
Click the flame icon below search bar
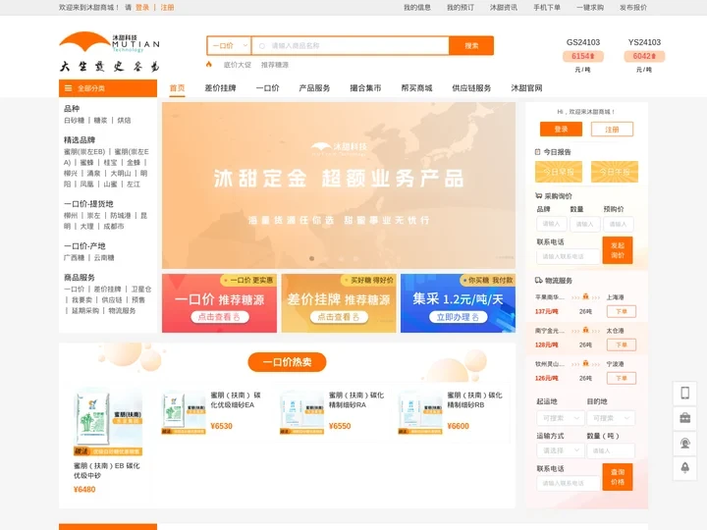click(x=209, y=65)
